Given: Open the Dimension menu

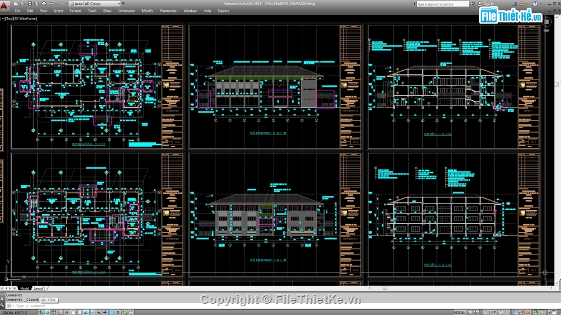Looking at the screenshot, I should pyautogui.click(x=126, y=11).
